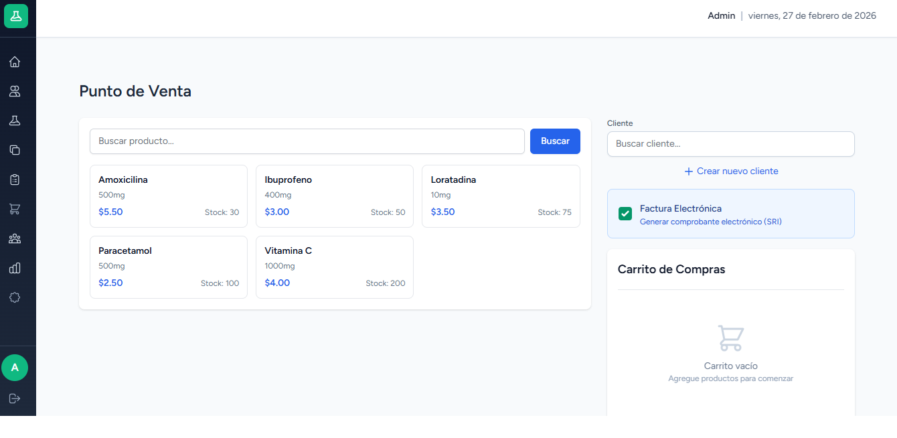Screen dimensions: 897x438
Task: Add the Amoxicilina product card
Action: click(x=169, y=196)
